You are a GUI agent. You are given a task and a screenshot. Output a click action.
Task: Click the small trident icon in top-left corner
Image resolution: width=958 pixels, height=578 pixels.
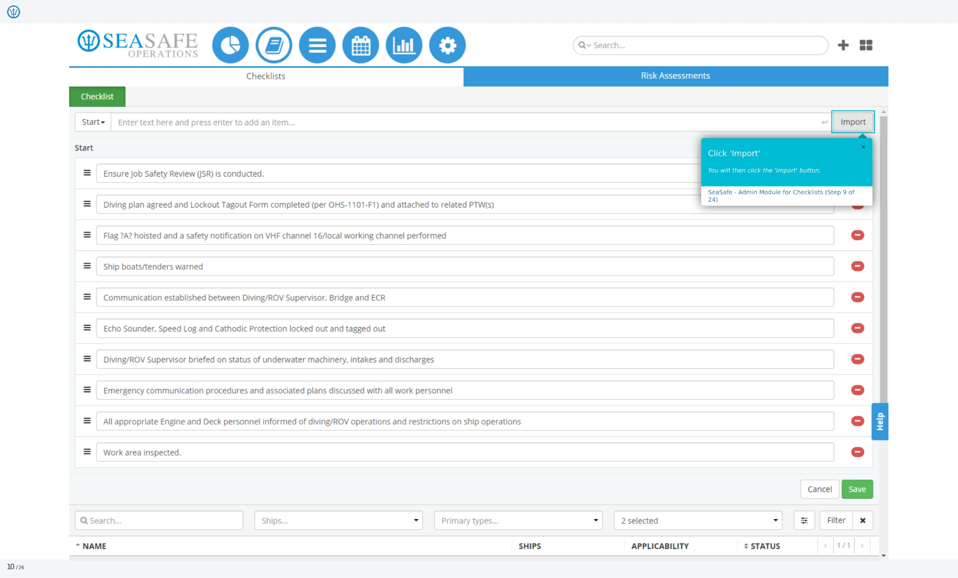click(x=13, y=12)
